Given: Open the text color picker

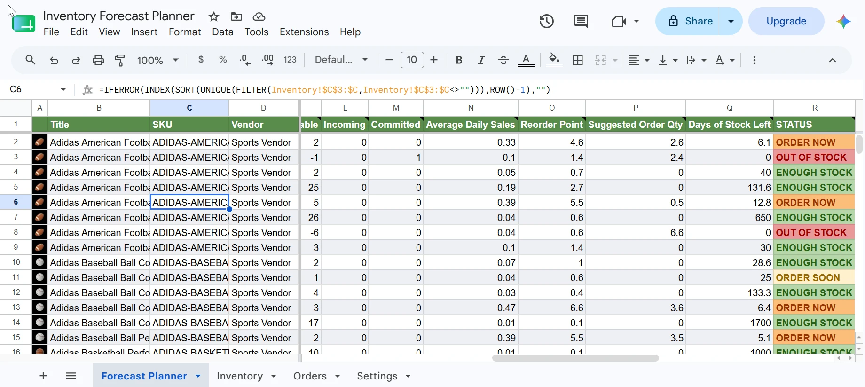Looking at the screenshot, I should click(x=526, y=60).
